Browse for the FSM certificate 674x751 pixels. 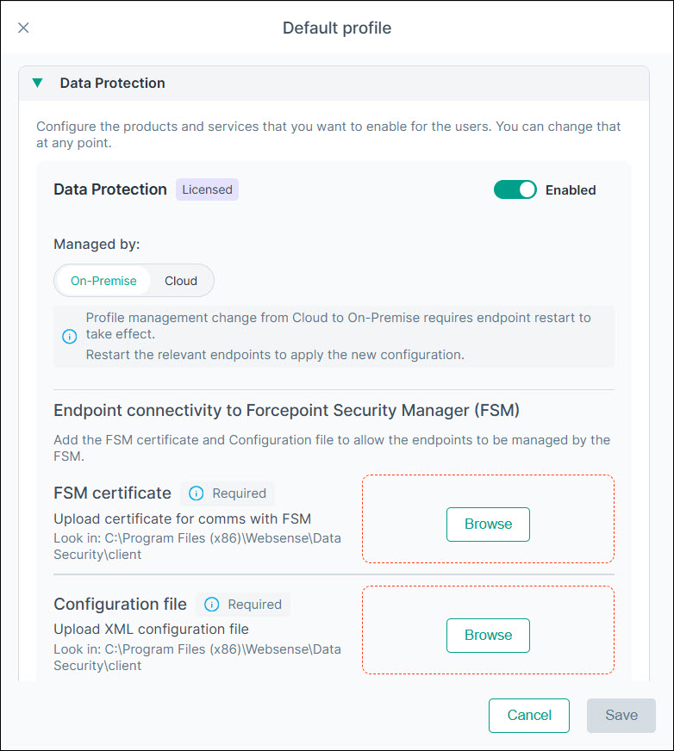pos(488,524)
